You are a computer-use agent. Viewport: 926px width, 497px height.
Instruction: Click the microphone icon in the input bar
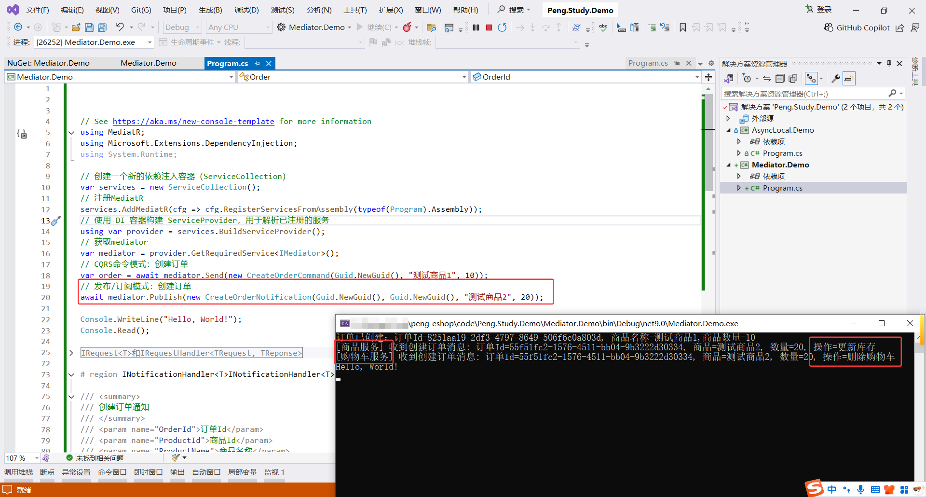click(x=861, y=489)
